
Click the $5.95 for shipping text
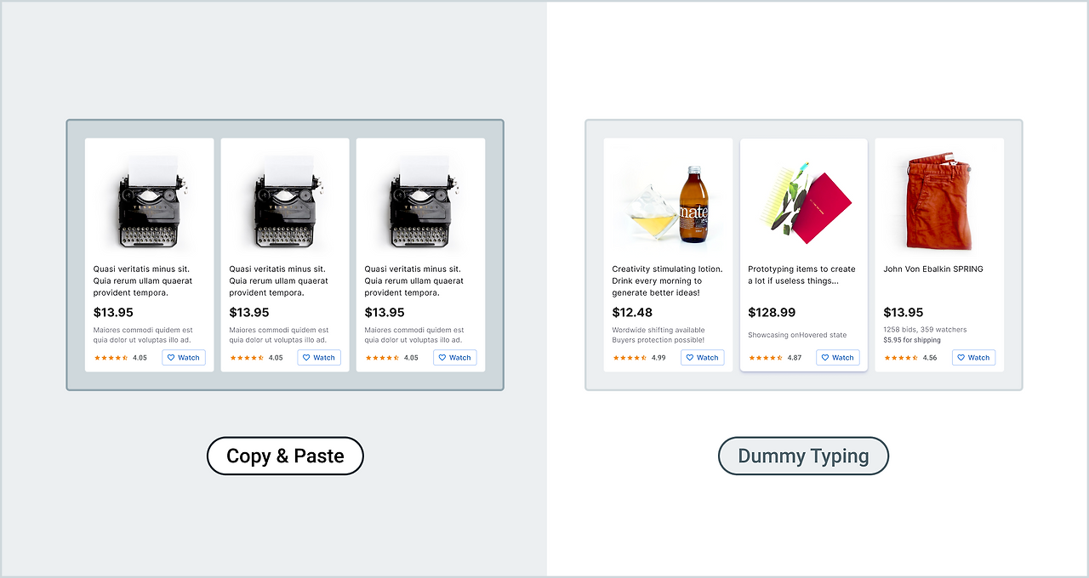(912, 340)
